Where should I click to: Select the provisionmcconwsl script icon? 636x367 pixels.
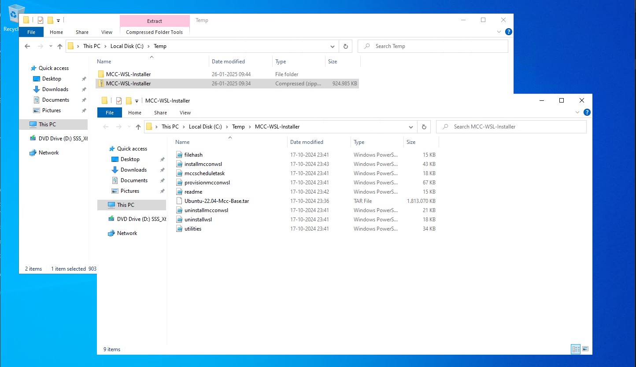pos(179,183)
